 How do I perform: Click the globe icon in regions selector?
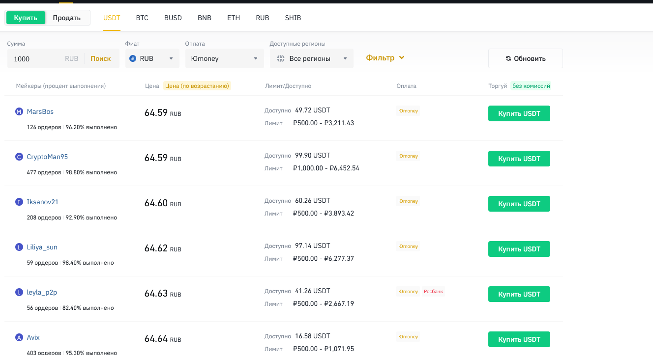pyautogui.click(x=281, y=58)
